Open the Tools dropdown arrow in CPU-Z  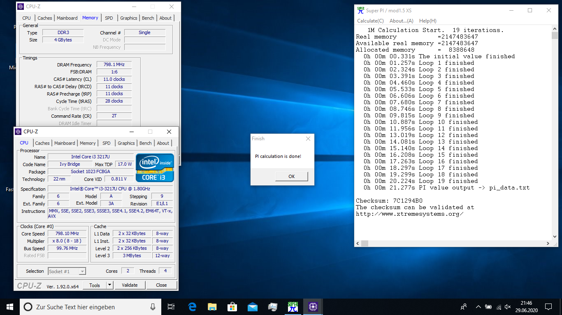click(109, 285)
